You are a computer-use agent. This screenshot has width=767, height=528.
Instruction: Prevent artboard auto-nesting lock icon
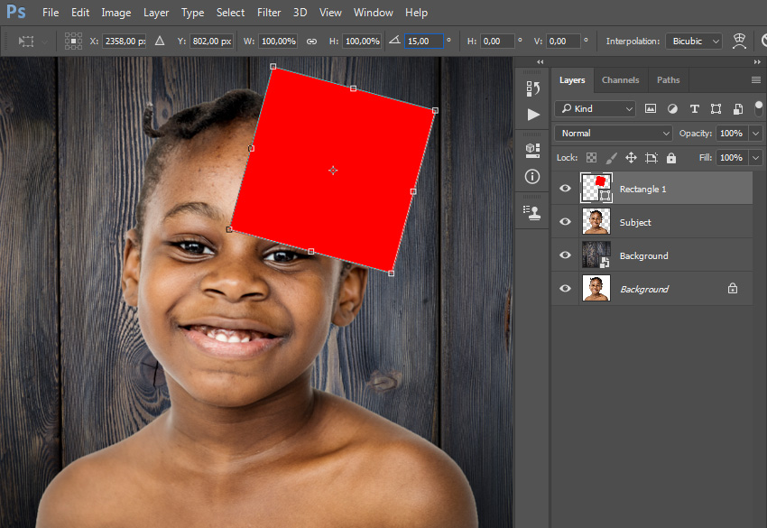point(651,158)
